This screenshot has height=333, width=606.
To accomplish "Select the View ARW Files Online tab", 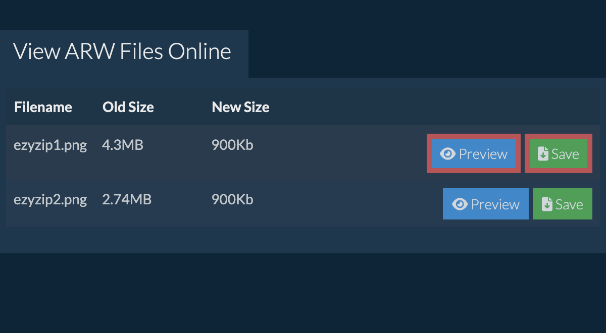I will click(122, 52).
